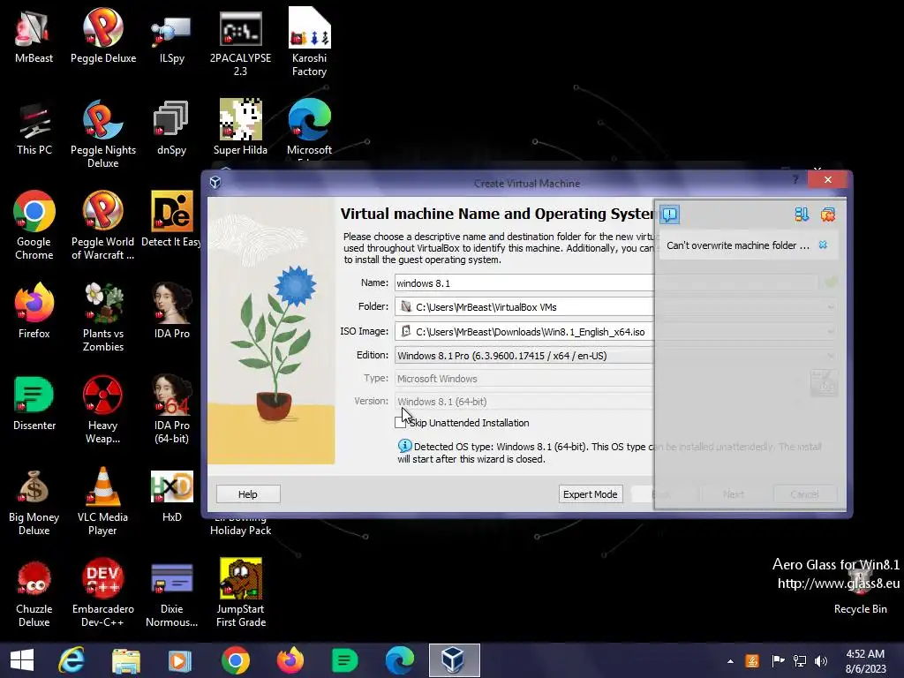Viewport: 904px width, 678px height.
Task: Open Dissenter from the taskbar
Action: tap(345, 660)
